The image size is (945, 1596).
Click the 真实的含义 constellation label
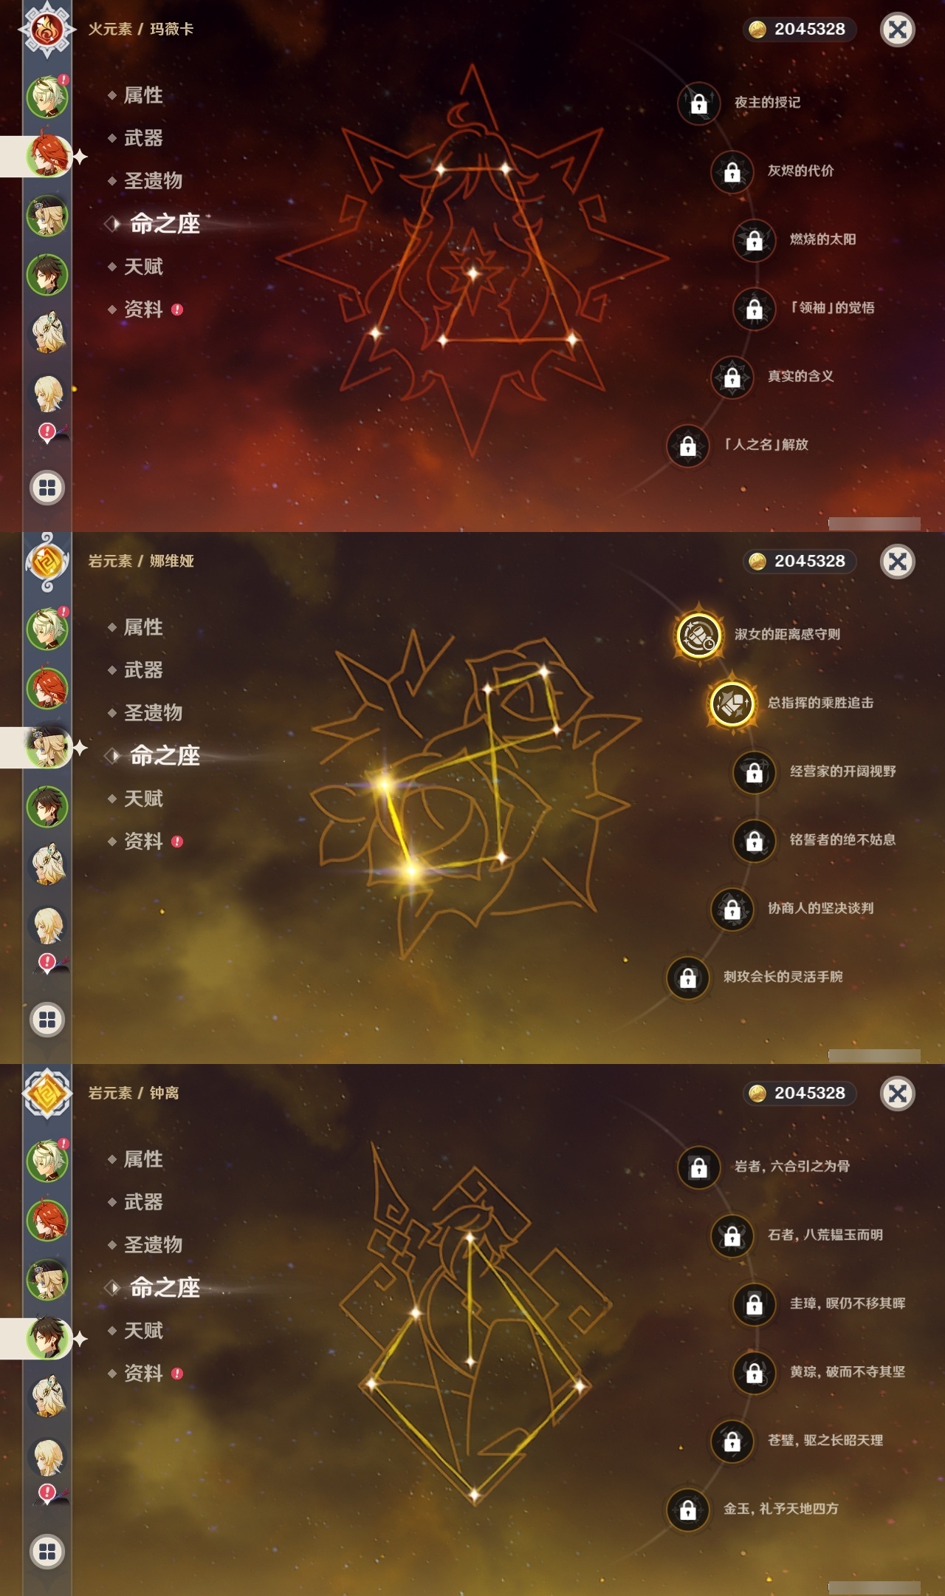pyautogui.click(x=800, y=376)
